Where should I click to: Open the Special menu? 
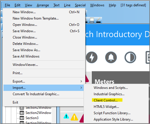(x=80, y=5)
